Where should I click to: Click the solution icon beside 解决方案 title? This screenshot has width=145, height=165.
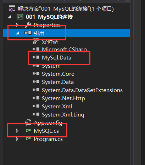click(x=12, y=8)
